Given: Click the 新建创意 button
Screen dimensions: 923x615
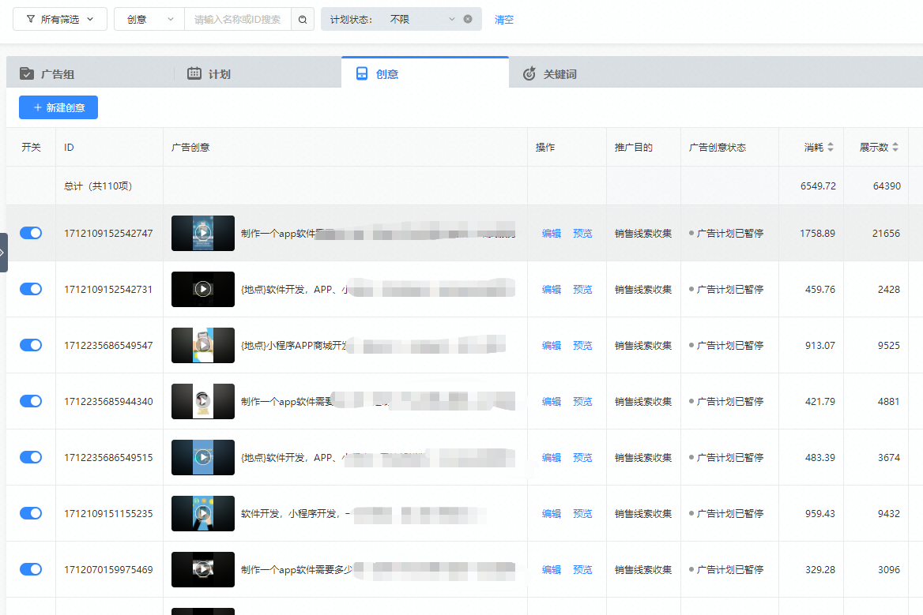Looking at the screenshot, I should tap(58, 107).
